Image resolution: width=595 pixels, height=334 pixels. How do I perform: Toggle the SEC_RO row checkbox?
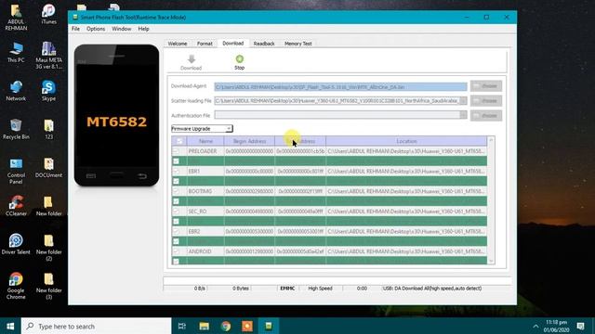176,212
